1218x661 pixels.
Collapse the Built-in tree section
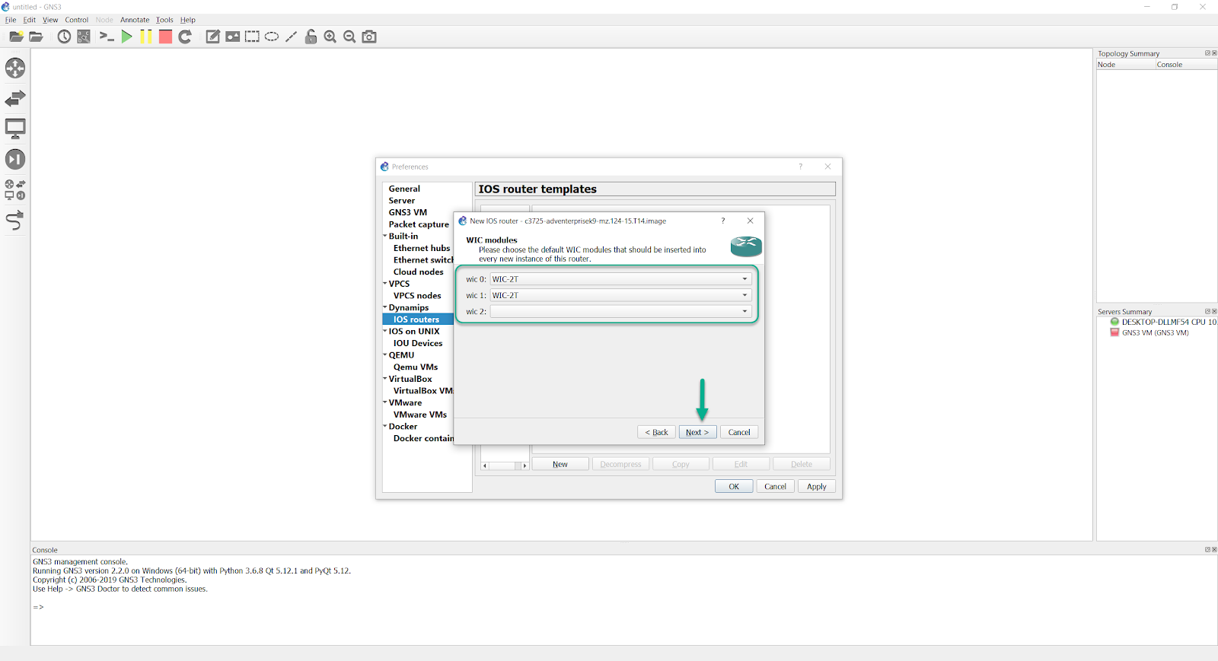pos(385,236)
